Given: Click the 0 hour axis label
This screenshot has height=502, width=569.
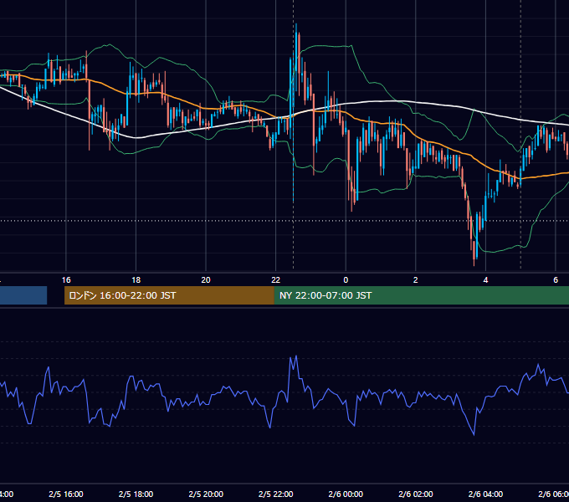Looking at the screenshot, I should click(x=346, y=280).
